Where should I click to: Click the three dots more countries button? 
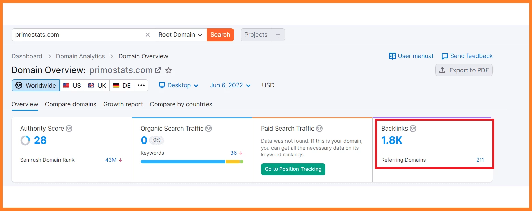[141, 85]
